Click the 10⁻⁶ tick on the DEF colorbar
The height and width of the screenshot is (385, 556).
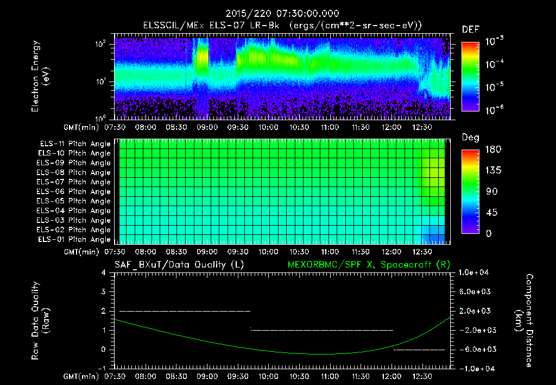(x=494, y=110)
